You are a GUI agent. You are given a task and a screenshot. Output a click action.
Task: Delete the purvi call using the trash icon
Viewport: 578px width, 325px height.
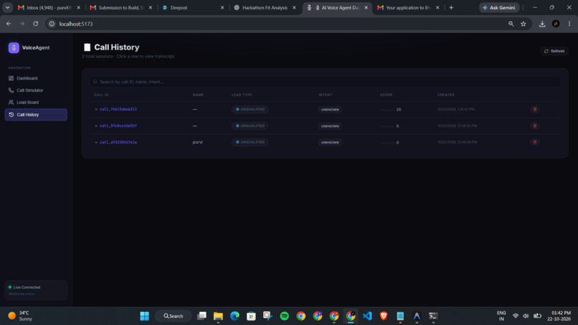point(534,142)
